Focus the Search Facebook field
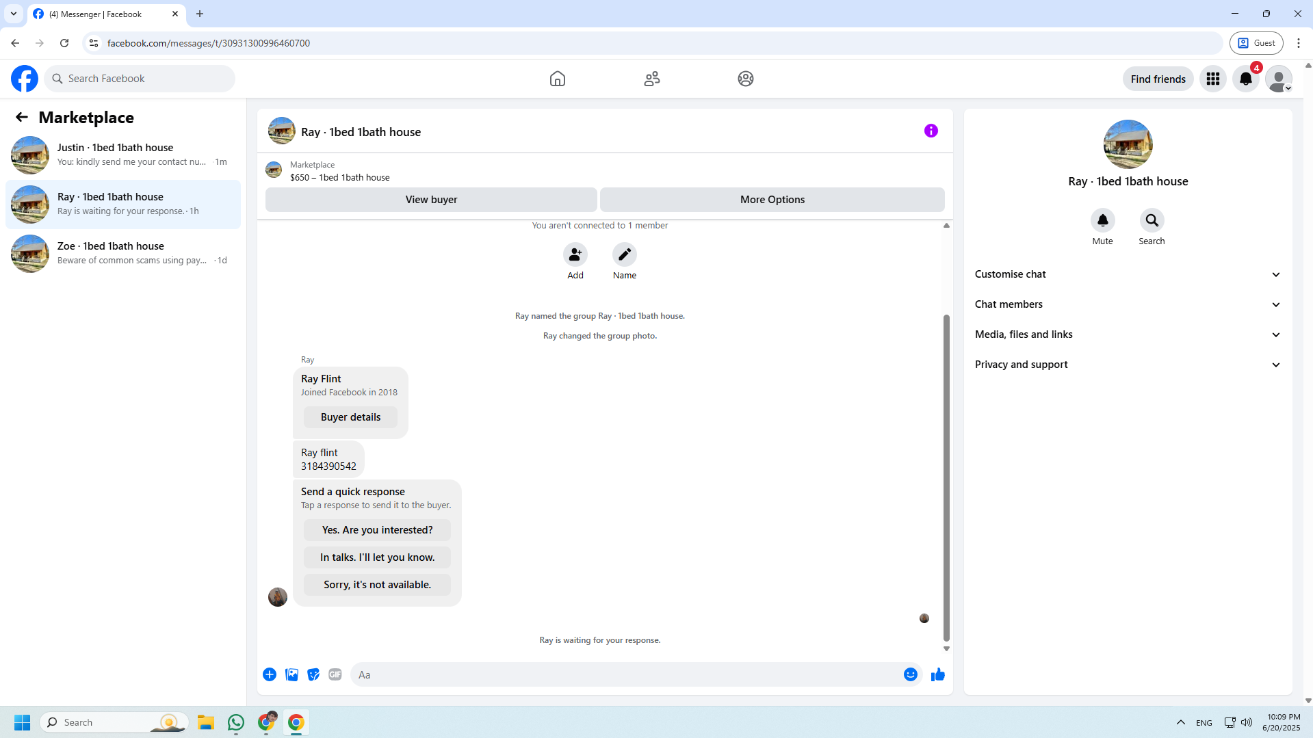The image size is (1313, 738). click(140, 79)
